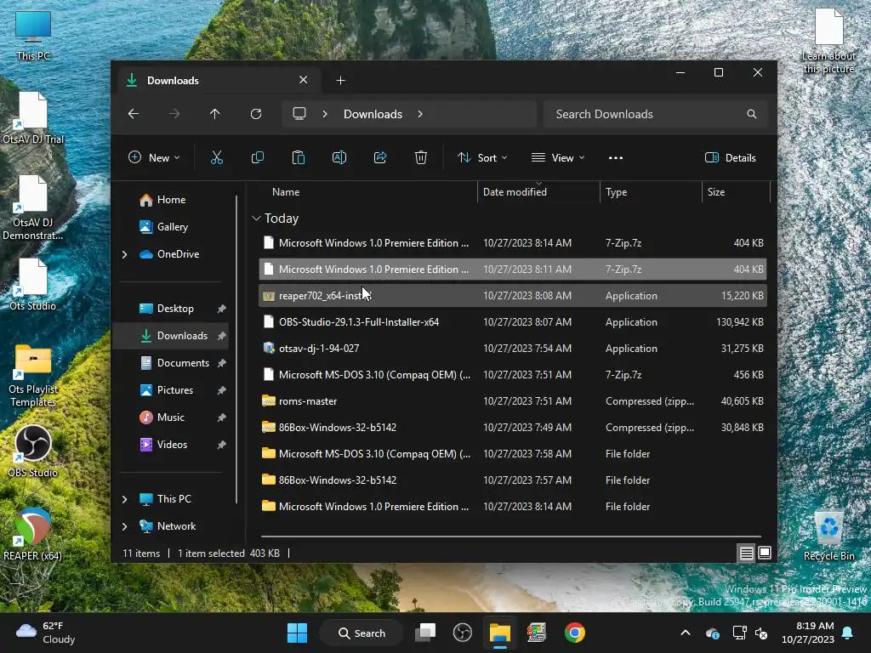Click the notification bell in system tray

[x=848, y=633]
